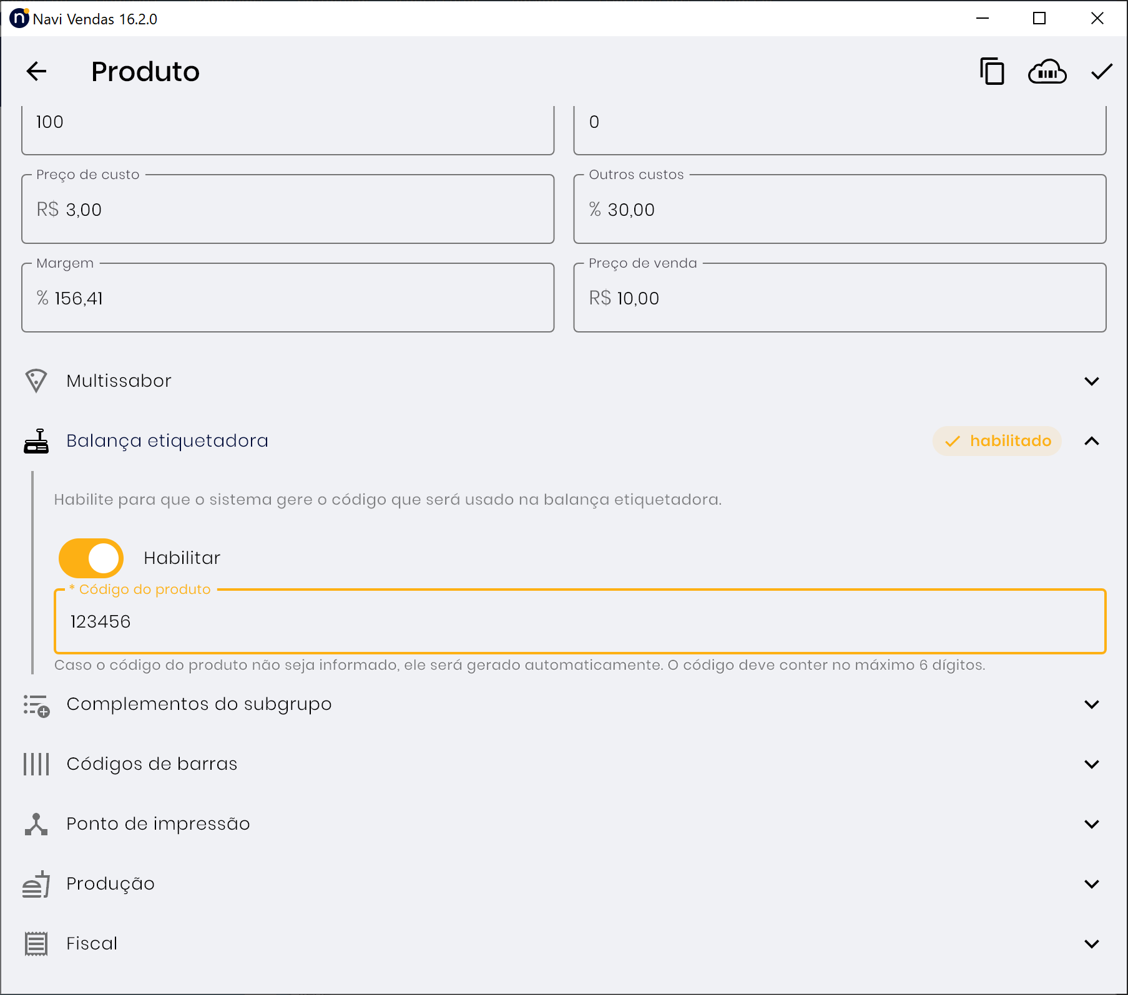Disable the Habilitar toggle switch
Viewport: 1128px width, 995px height.
point(91,558)
